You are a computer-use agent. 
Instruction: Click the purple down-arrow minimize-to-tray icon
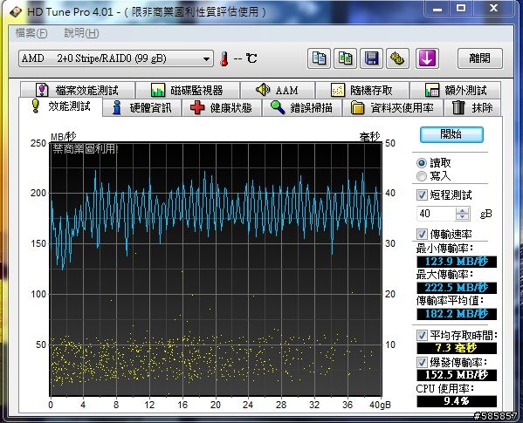[x=427, y=58]
